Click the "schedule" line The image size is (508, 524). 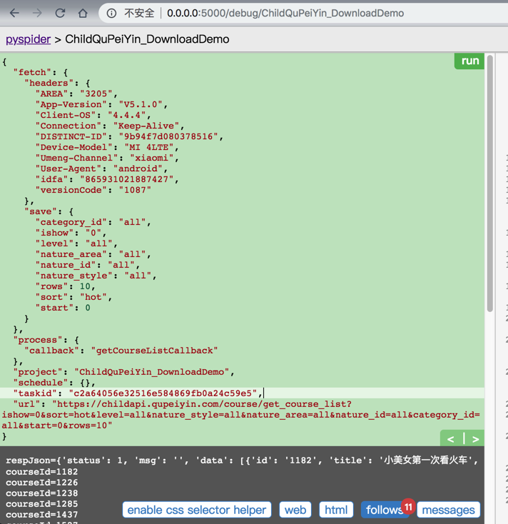click(x=54, y=383)
